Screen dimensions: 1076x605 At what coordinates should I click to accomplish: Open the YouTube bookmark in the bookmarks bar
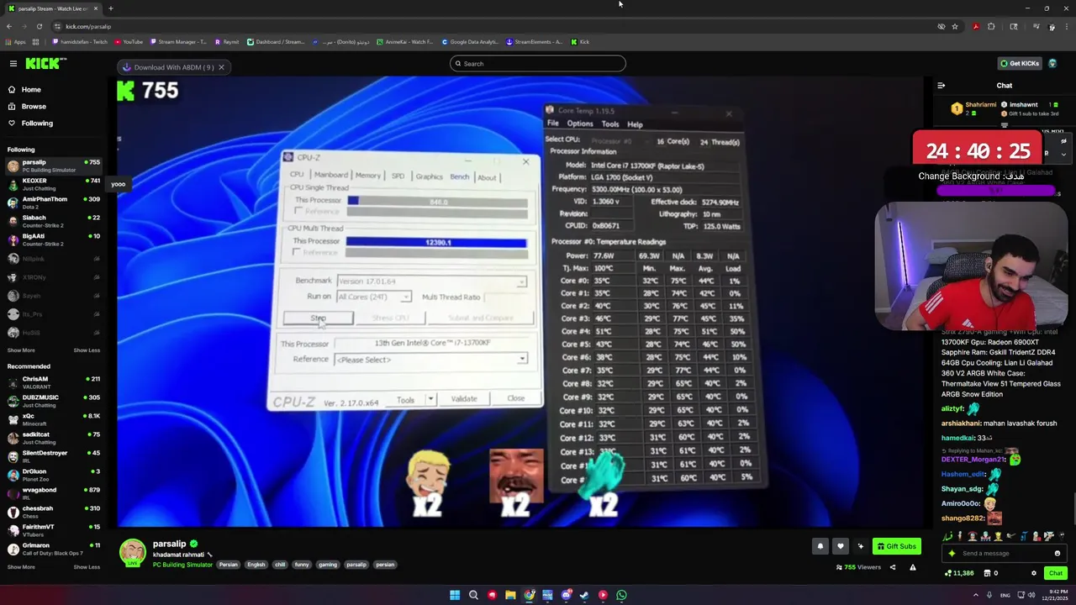(128, 42)
